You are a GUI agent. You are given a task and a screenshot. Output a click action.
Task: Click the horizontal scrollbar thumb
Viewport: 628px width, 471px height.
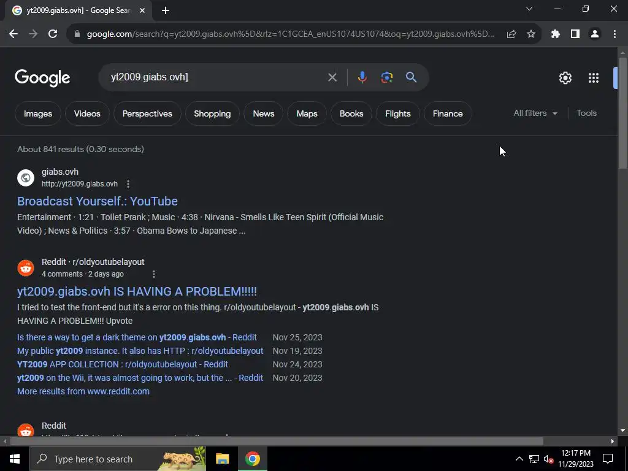277,442
